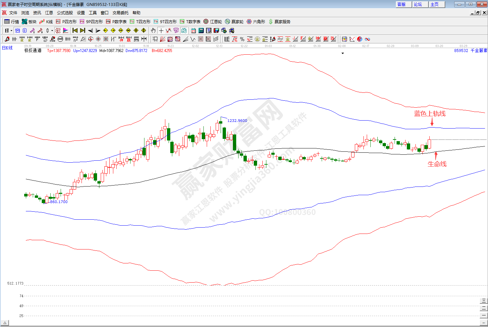
Task: Open the 江恩轮 tool
Action: click(x=213, y=22)
